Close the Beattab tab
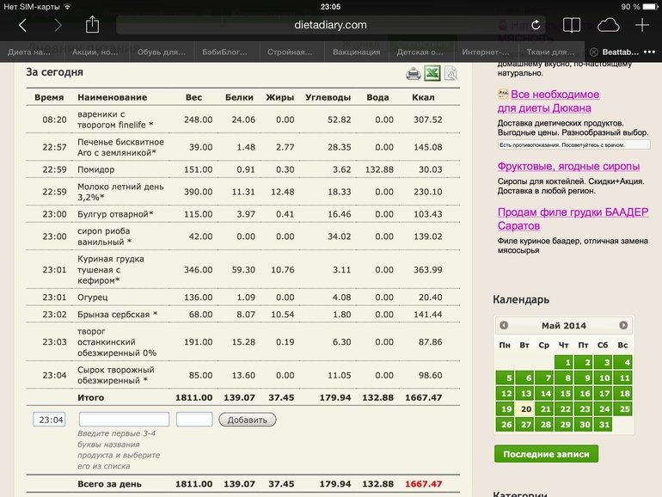 [x=593, y=52]
